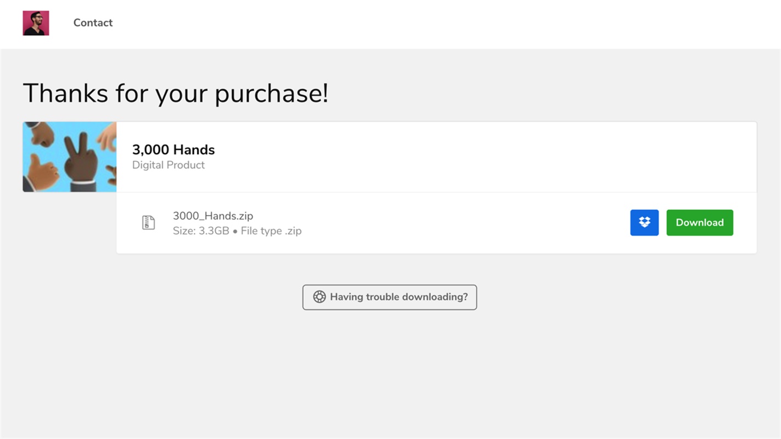This screenshot has height=439, width=781.
Task: Click the File type .zip label
Action: click(x=271, y=231)
